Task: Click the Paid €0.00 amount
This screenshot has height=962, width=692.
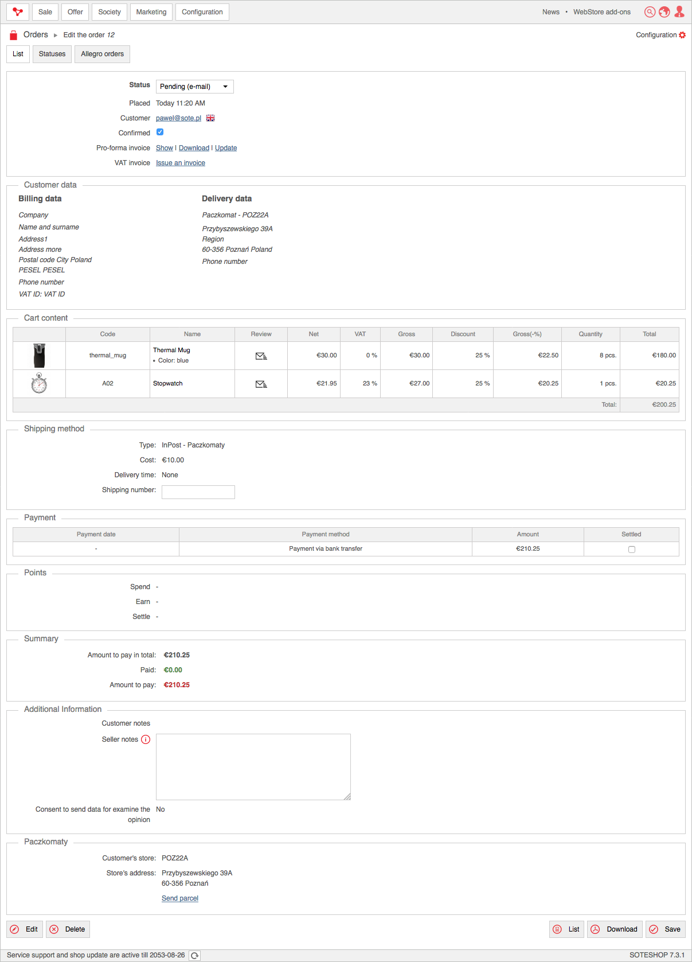Action: pyautogui.click(x=173, y=670)
